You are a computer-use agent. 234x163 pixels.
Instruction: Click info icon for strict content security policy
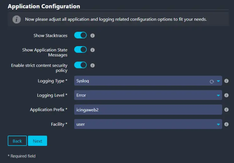92,65
